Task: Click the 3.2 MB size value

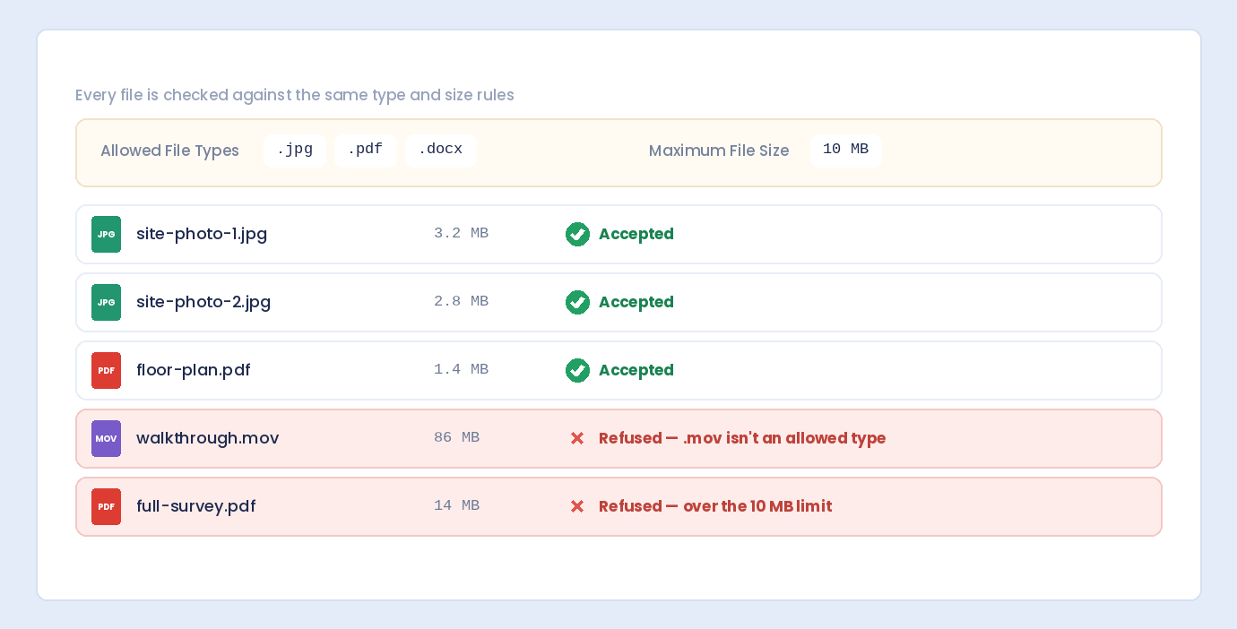Action: click(461, 234)
